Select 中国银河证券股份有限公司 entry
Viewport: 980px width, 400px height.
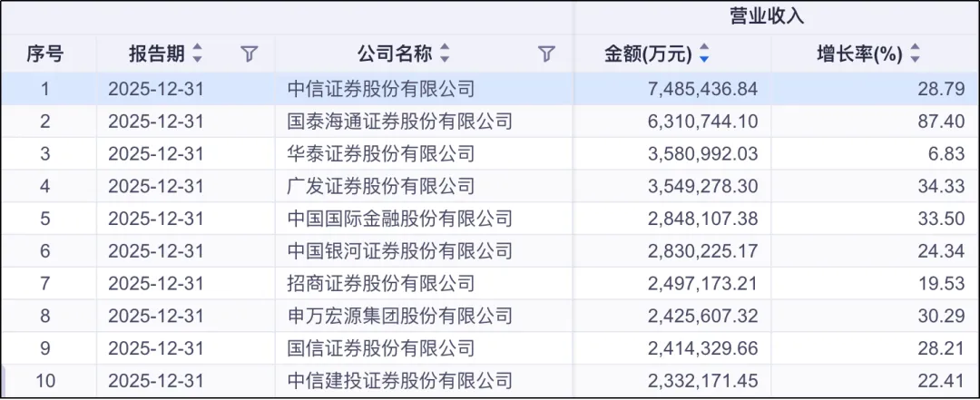pos(400,251)
